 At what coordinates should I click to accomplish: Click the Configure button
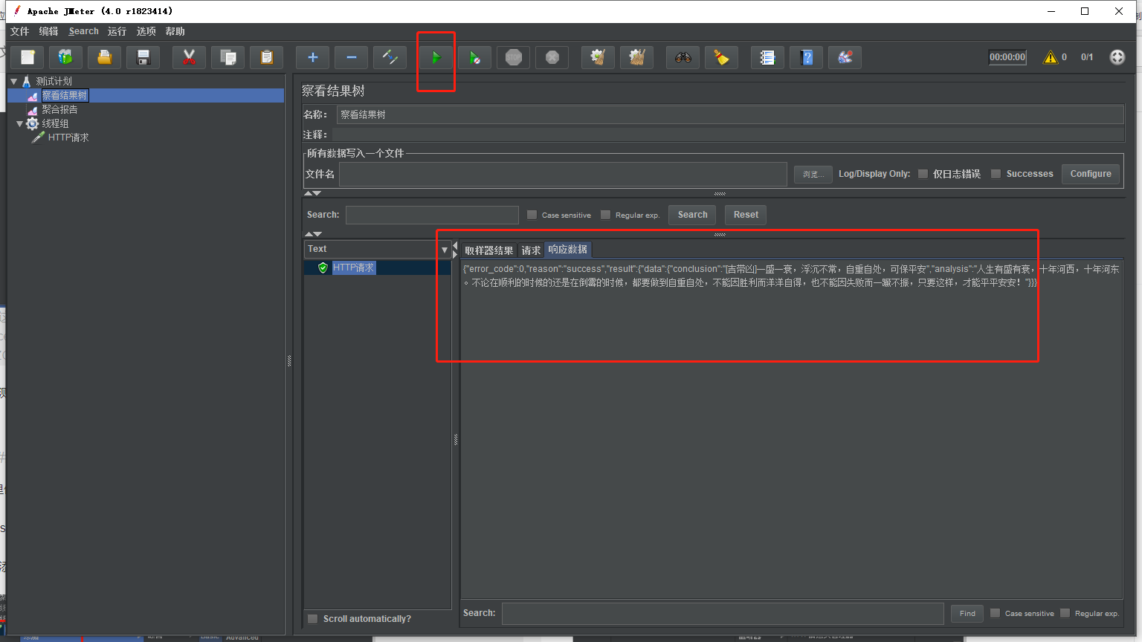(1091, 174)
